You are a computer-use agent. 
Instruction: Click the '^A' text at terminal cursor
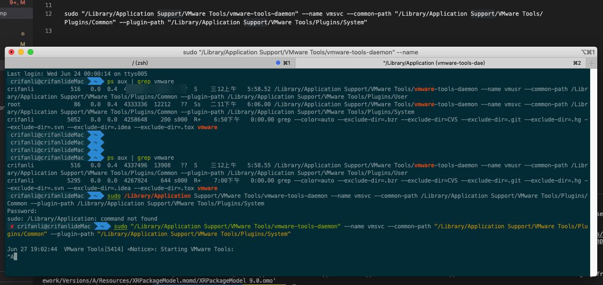[10, 257]
